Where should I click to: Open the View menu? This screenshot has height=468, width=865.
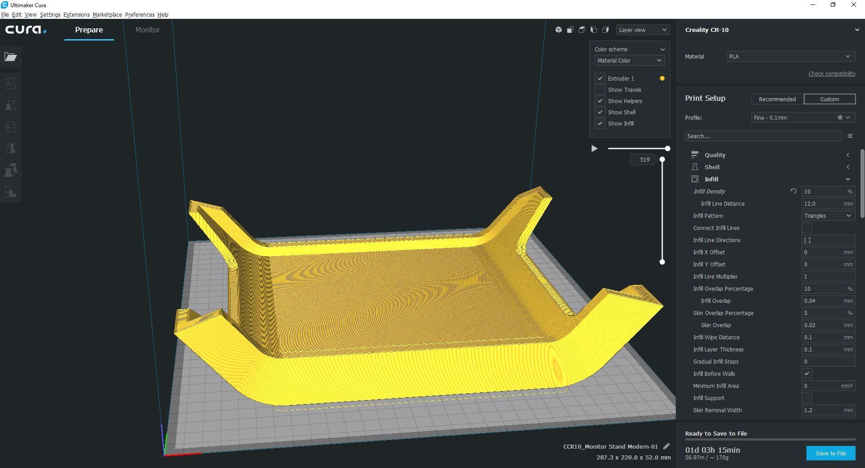(x=31, y=14)
